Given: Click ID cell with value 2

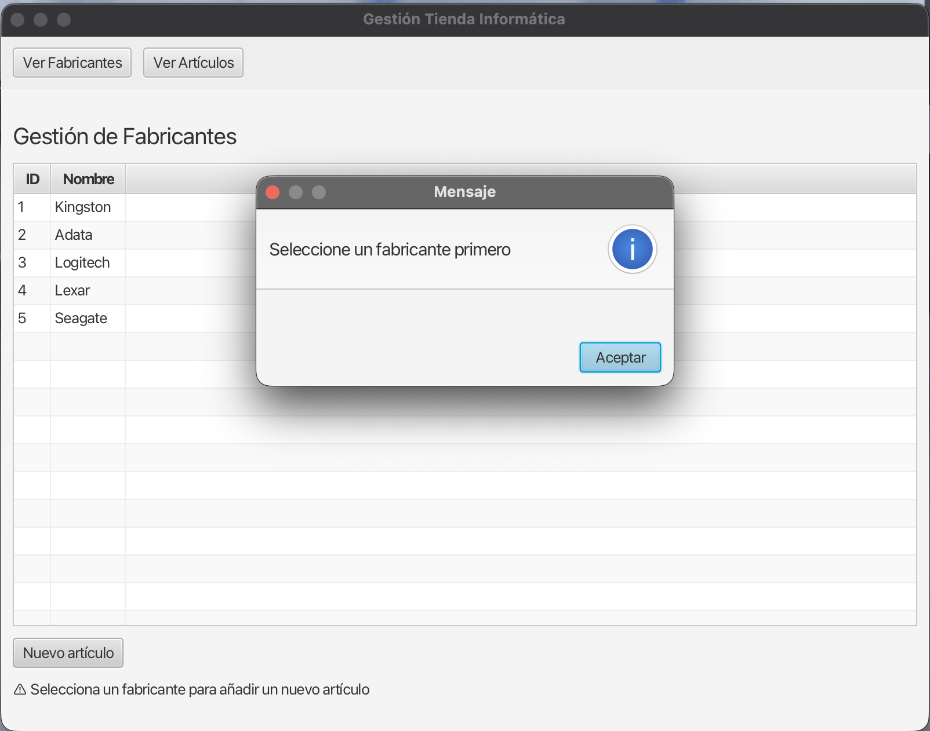Looking at the screenshot, I should (x=32, y=235).
